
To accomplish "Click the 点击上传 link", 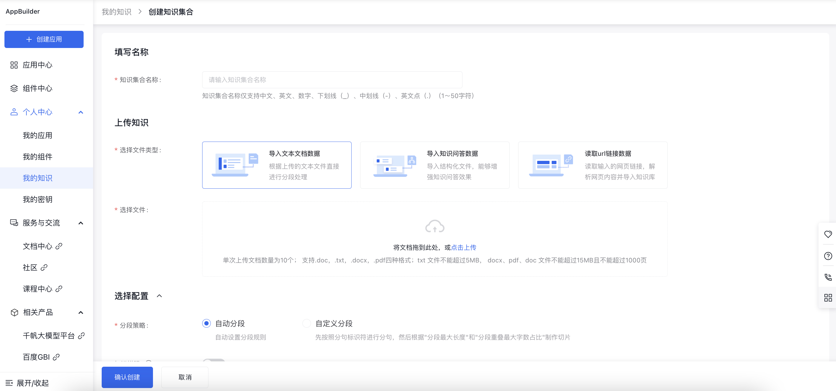I will pos(463,247).
